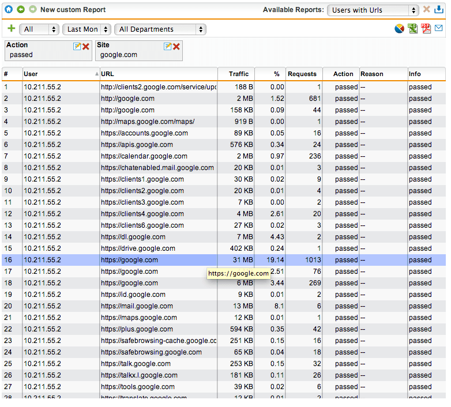Edit the Site filter
This screenshot has height=407, width=451.
point(168,46)
